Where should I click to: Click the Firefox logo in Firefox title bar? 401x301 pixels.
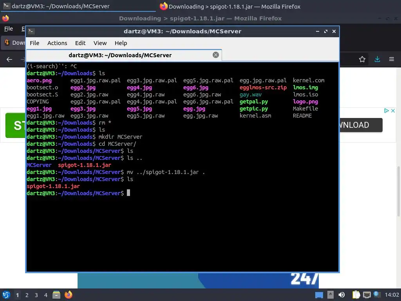click(x=5, y=18)
